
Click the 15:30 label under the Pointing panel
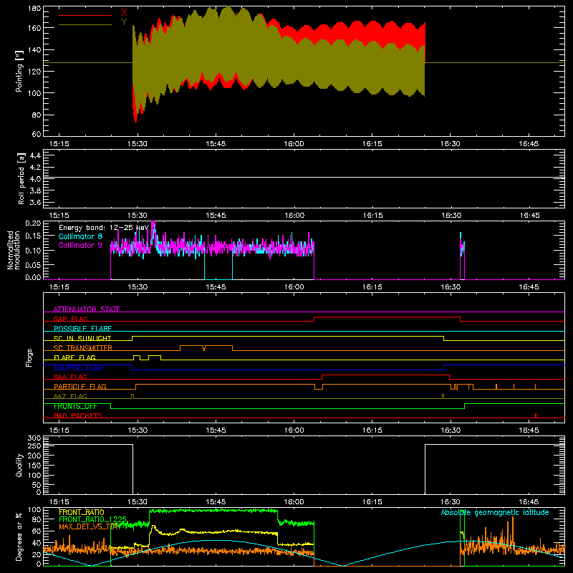pos(138,144)
